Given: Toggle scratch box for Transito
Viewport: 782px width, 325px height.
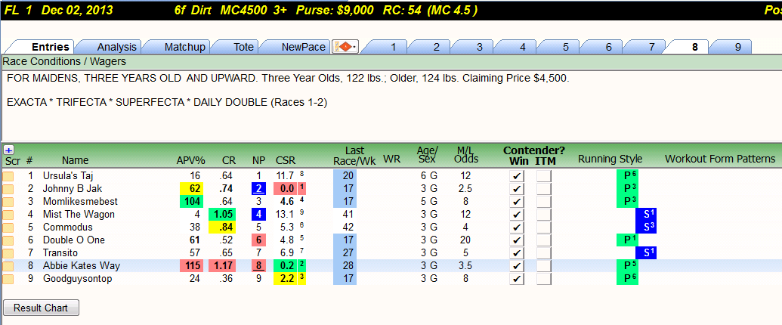Looking at the screenshot, I should 8,253.
